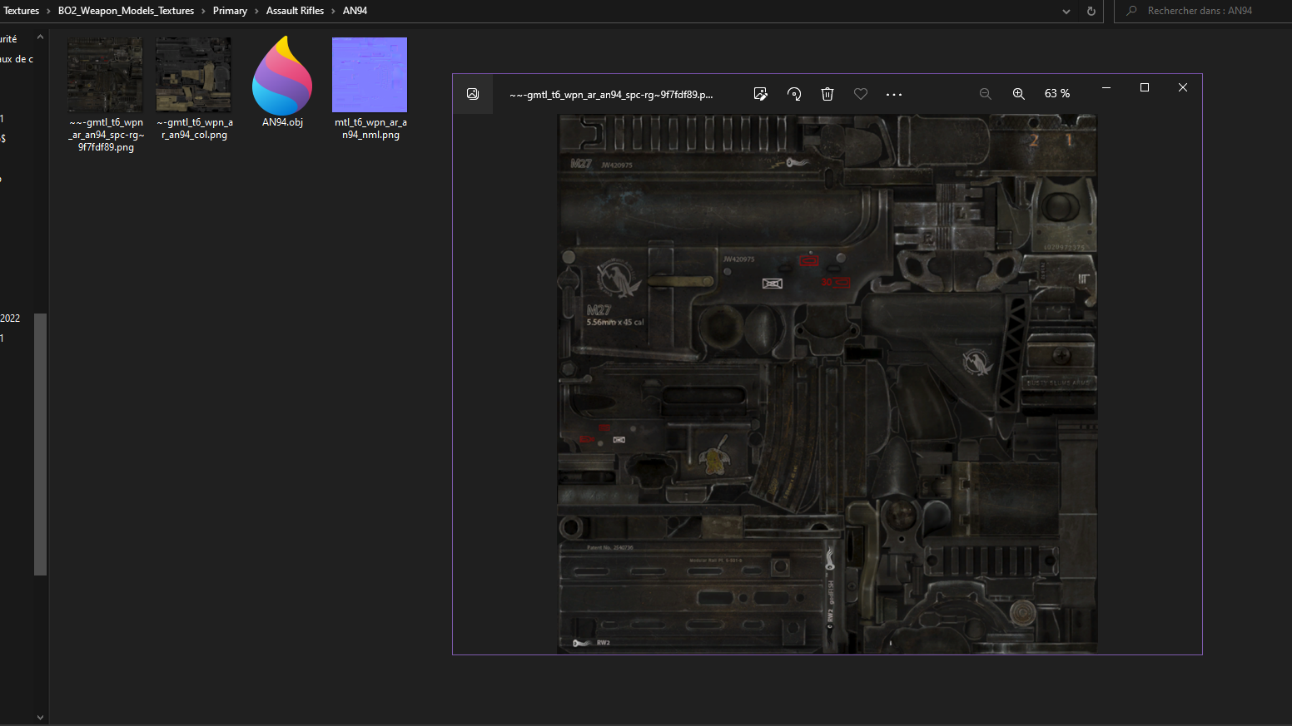Maximize the Photos viewer window
1292x726 pixels.
click(x=1145, y=87)
